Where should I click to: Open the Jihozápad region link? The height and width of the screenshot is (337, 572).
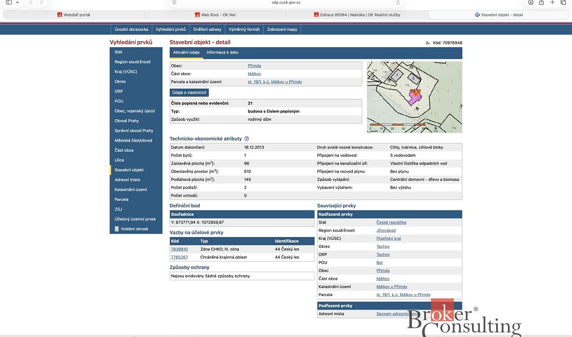[386, 230]
